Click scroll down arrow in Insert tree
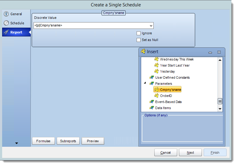 pyautogui.click(x=220, y=109)
